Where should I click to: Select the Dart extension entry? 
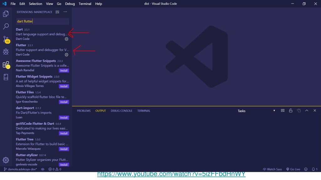tap(42, 34)
